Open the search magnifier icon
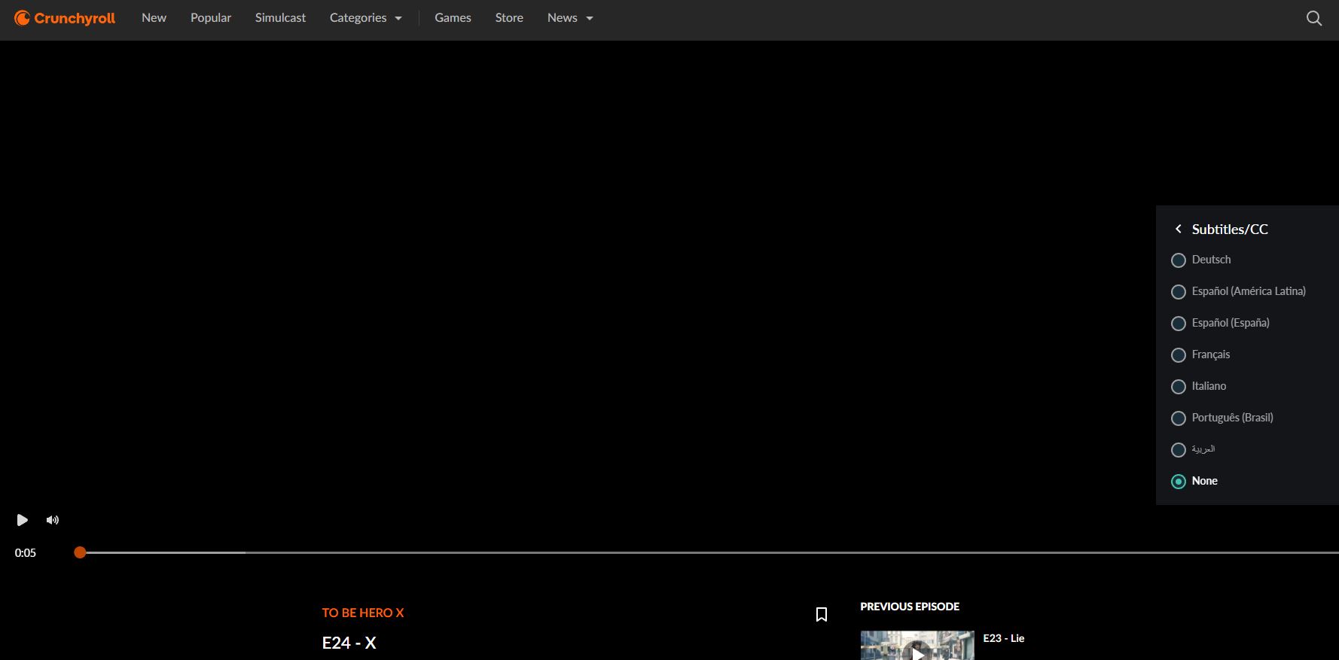Image resolution: width=1339 pixels, height=660 pixels. 1314,18
